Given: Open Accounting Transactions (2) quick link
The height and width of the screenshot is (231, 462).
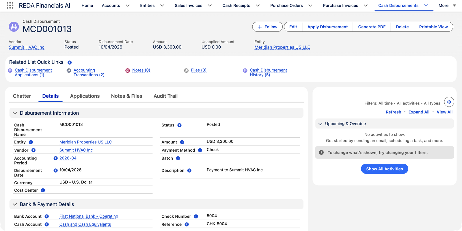Looking at the screenshot, I should tap(89, 72).
